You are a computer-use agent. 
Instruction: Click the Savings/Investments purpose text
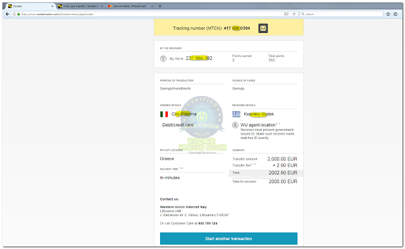175,88
